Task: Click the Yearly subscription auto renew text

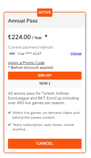Action: pos(43,127)
